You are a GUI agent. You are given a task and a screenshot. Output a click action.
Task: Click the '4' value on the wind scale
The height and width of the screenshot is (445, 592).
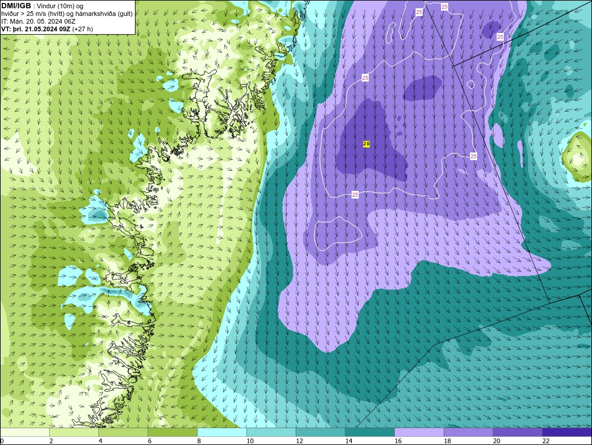coord(101,441)
